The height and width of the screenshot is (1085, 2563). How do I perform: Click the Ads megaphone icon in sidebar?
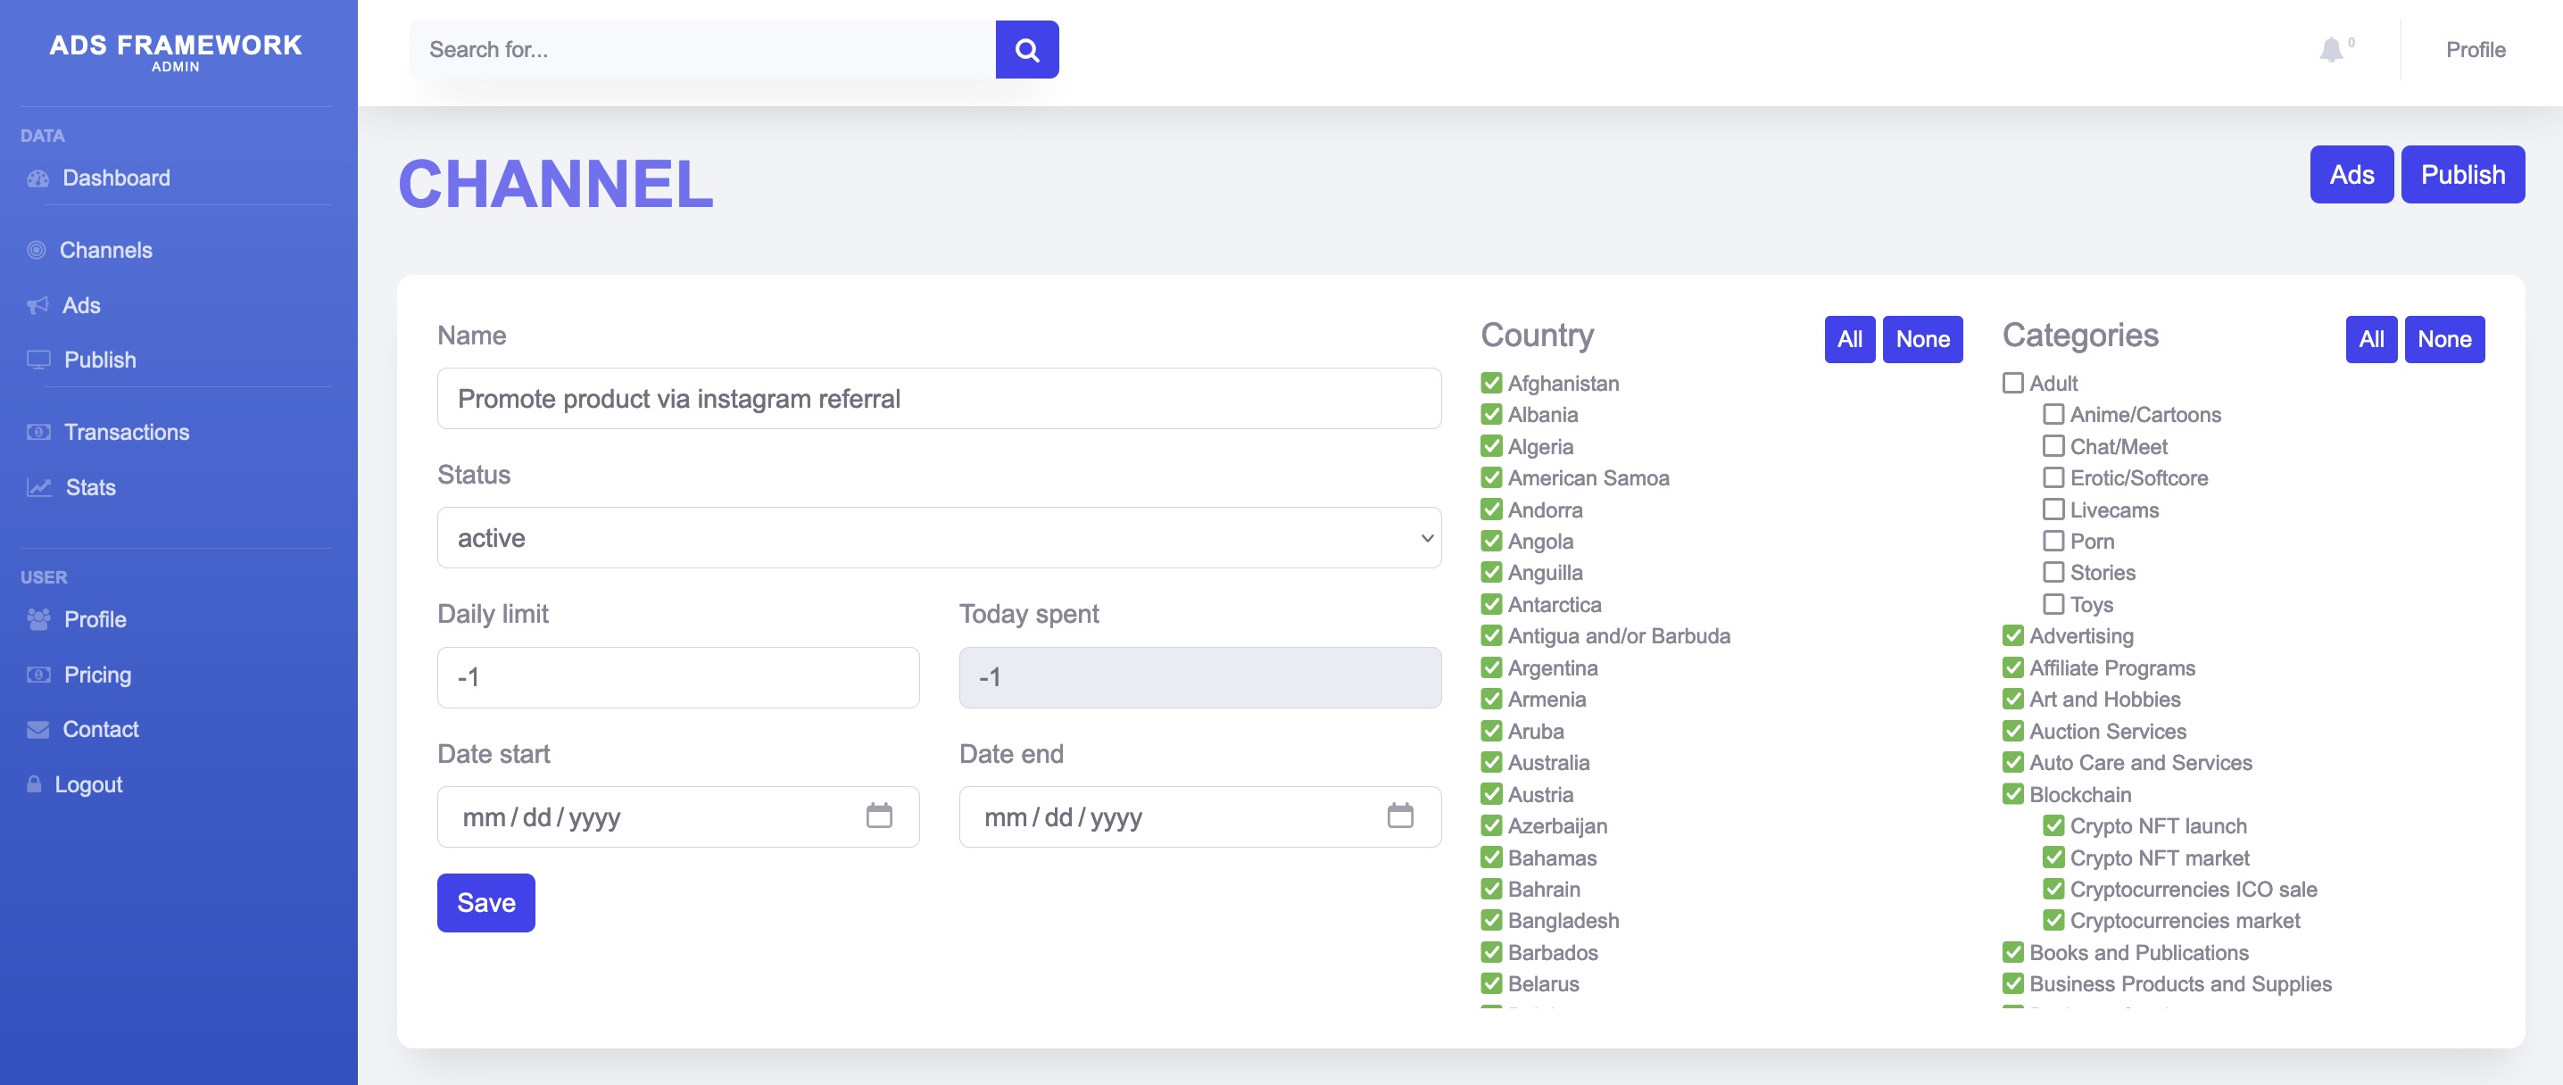click(x=37, y=305)
